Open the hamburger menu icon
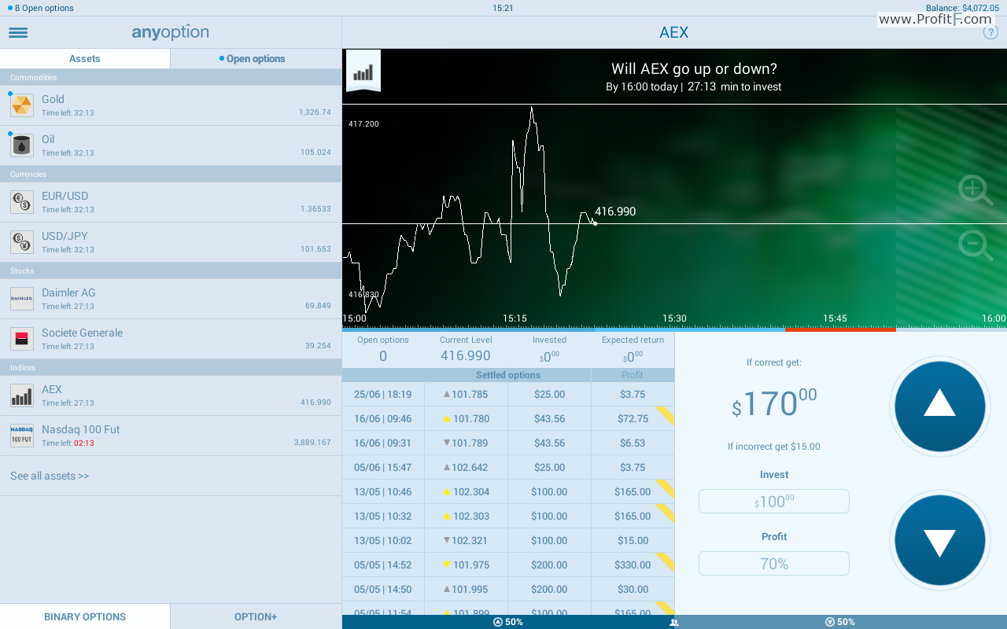1007x629 pixels. [x=18, y=33]
